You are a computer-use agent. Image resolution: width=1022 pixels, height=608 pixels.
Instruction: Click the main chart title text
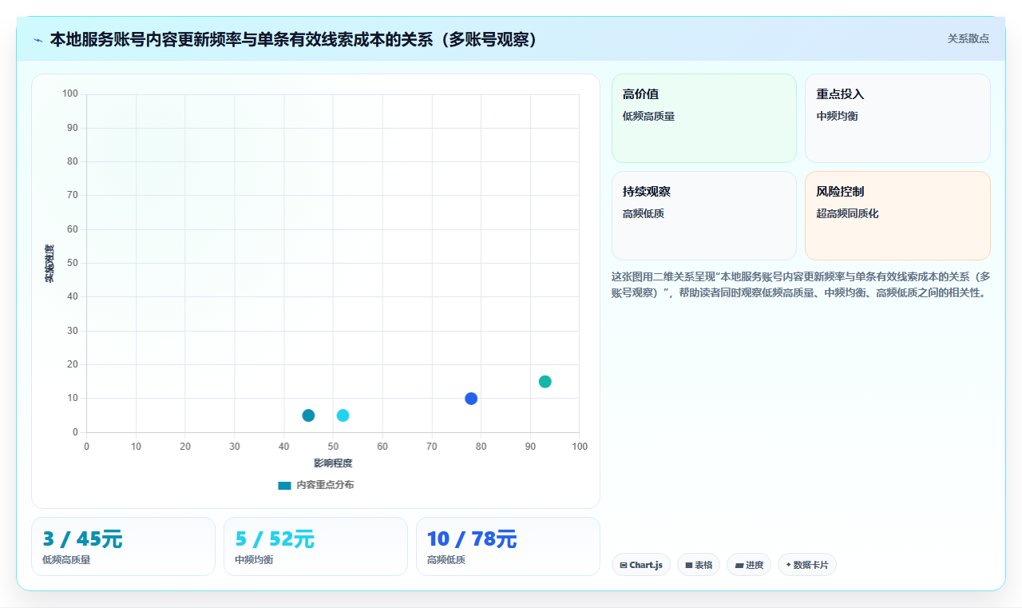tap(292, 39)
